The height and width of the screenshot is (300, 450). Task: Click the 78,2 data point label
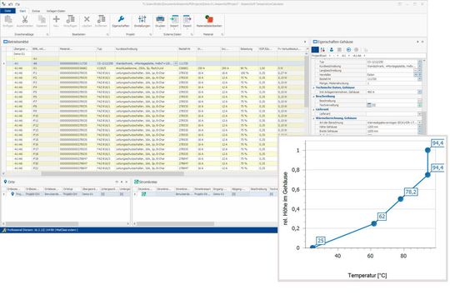(x=411, y=192)
